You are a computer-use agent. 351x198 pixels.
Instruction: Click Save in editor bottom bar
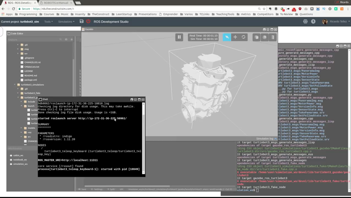pos(82,189)
